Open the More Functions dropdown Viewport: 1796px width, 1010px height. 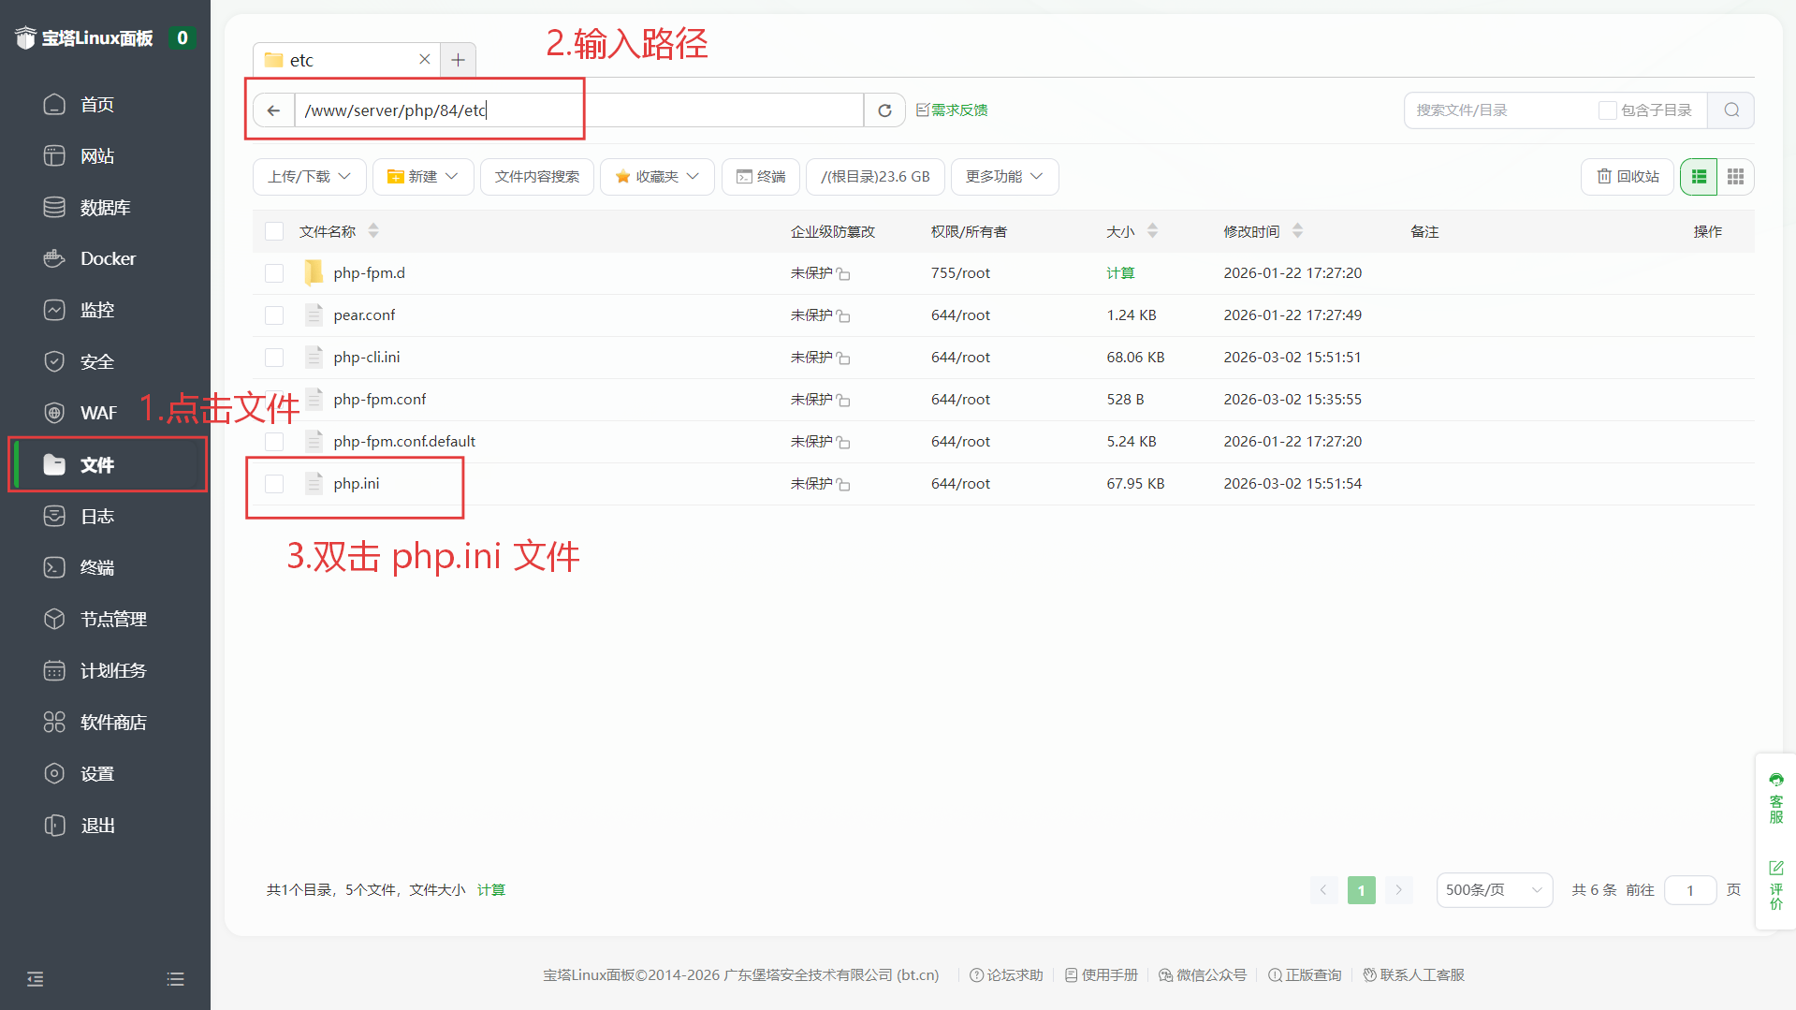[1003, 177]
